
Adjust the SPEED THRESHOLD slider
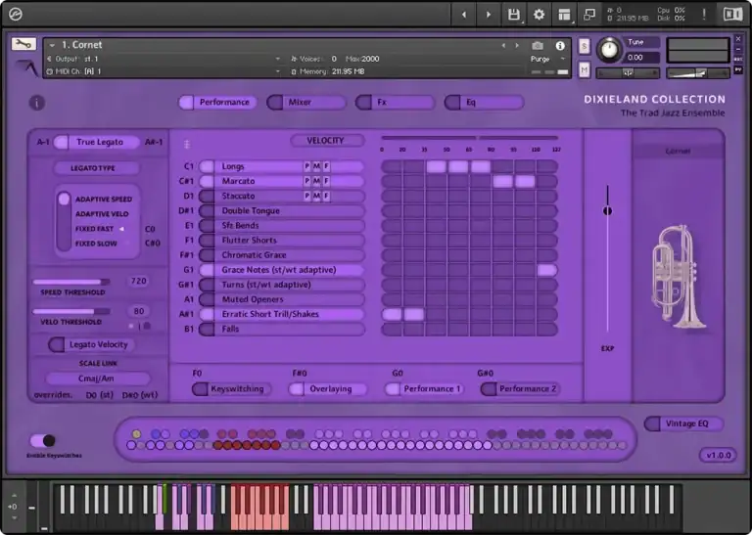[70, 282]
